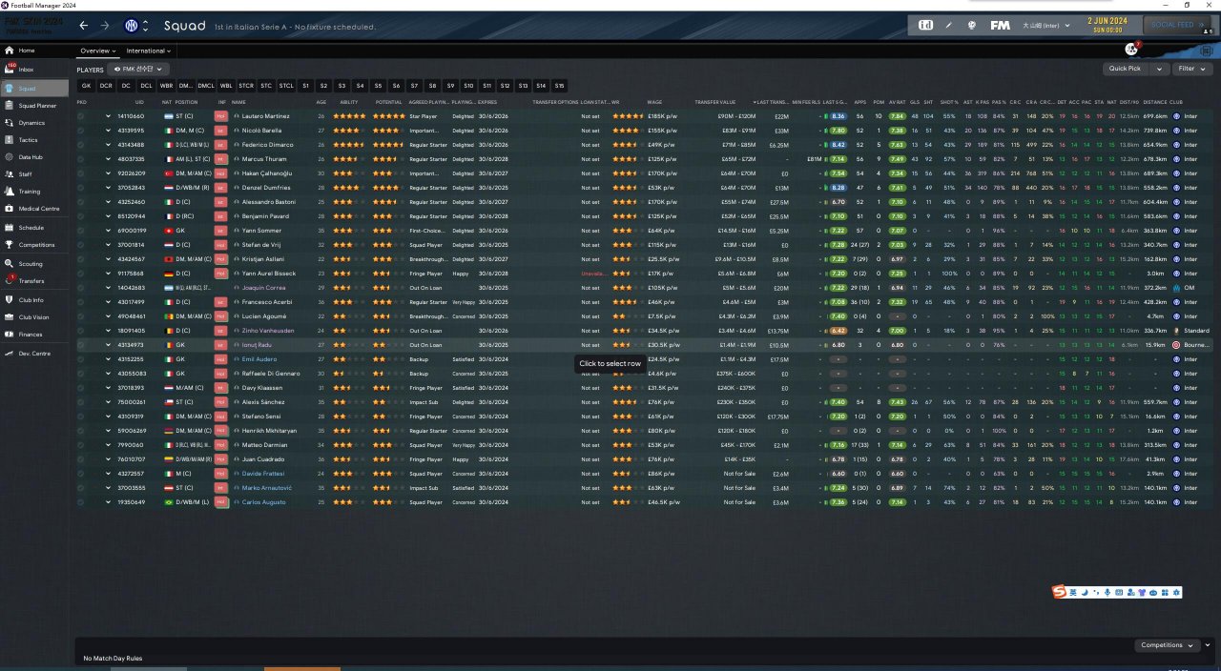Screen dimensions: 1221x671
Task: Tick pick checkbox for Denzel Dumfries
Action: [x=81, y=188]
